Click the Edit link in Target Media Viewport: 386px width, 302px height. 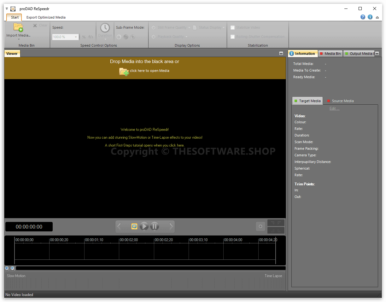tap(334, 108)
